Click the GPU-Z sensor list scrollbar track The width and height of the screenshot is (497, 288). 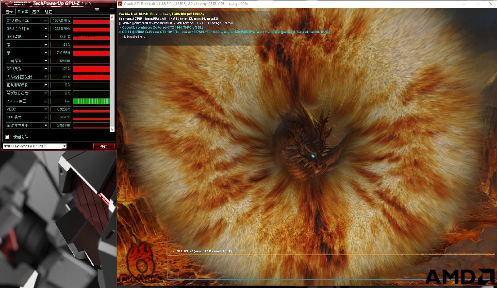coord(112,73)
